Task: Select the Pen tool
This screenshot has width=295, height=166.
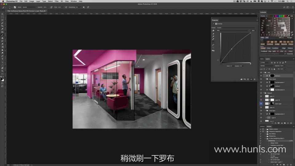Action: point(2,56)
